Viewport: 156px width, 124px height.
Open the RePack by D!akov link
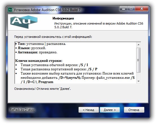(22, 110)
